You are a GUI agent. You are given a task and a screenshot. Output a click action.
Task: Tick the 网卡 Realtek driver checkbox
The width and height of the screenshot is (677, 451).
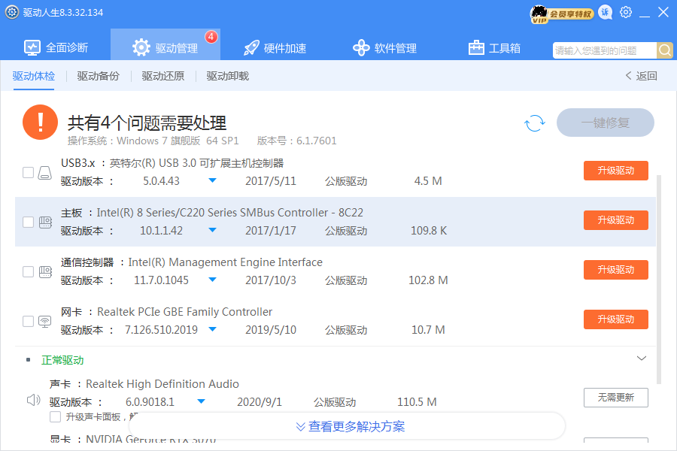click(x=28, y=322)
